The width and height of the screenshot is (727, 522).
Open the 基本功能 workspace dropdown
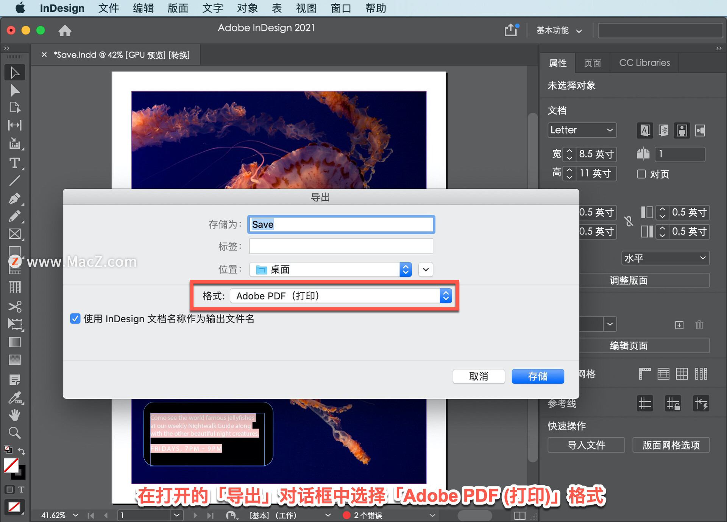point(559,30)
